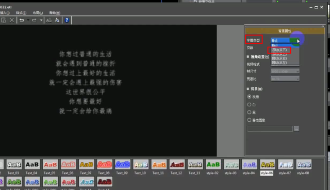Open the 帧尺寸 dropdown
The width and height of the screenshot is (330, 190).
point(285,71)
